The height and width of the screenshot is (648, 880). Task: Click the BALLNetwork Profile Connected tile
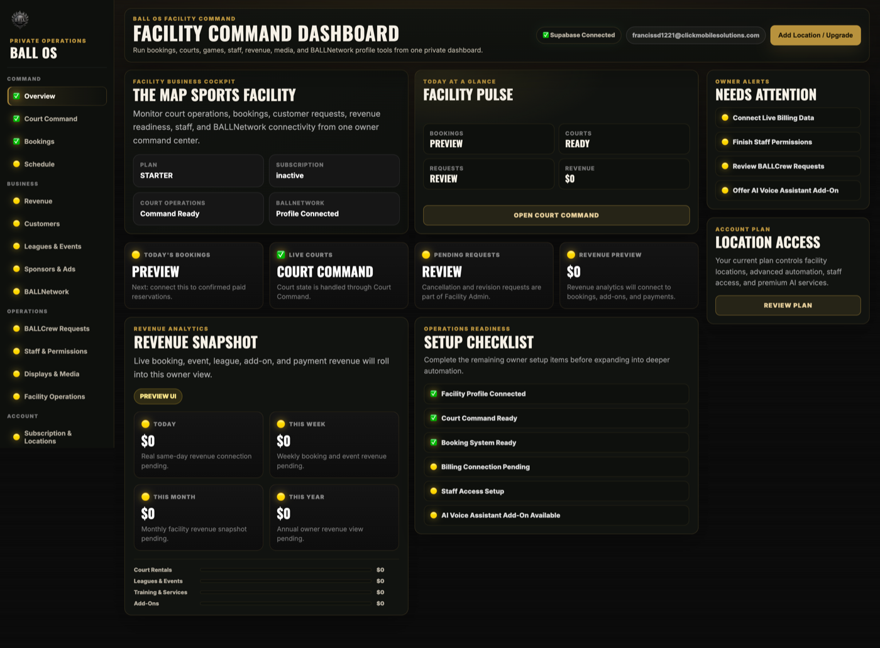click(334, 209)
